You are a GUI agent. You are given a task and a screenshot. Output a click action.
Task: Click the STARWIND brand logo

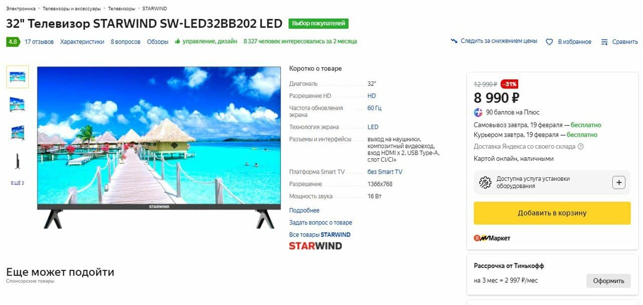click(315, 246)
